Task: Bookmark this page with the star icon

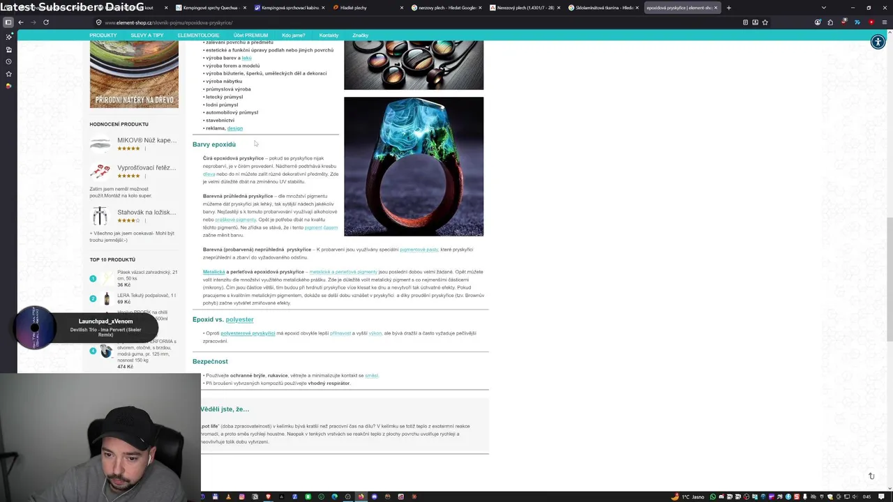Action: tap(765, 22)
